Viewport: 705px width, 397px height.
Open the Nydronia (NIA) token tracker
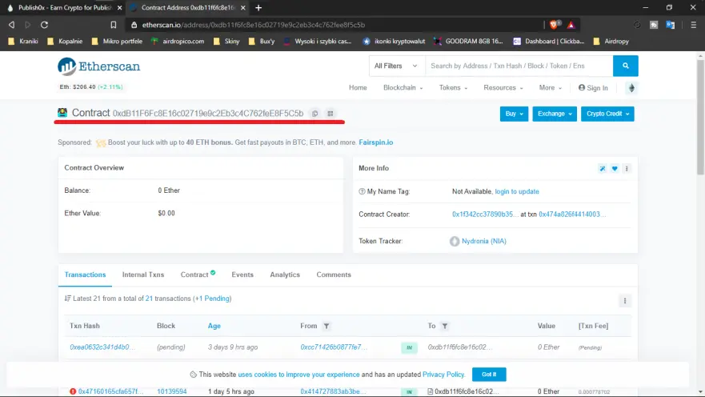(484, 242)
